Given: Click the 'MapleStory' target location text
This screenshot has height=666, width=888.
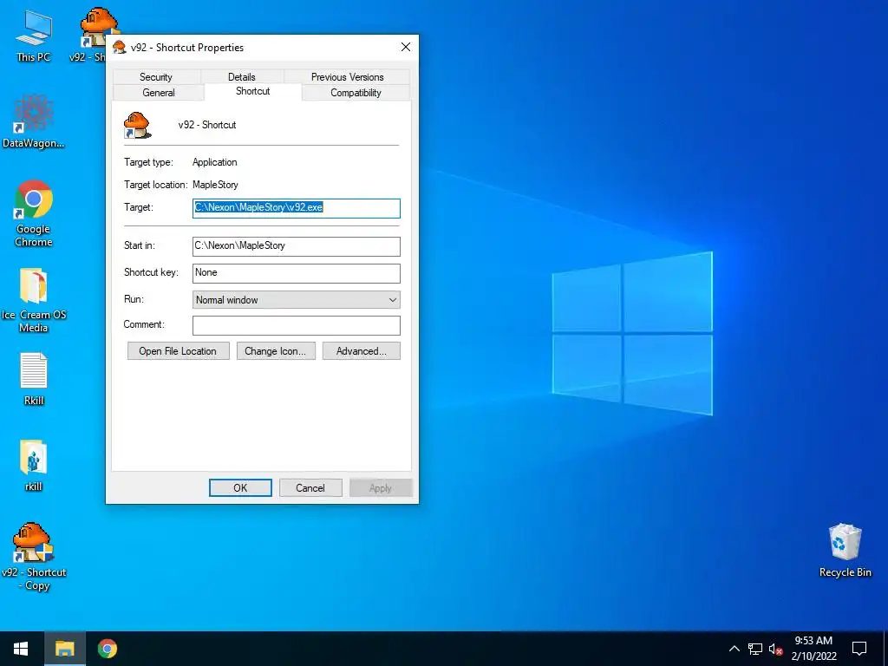Looking at the screenshot, I should pos(215,185).
